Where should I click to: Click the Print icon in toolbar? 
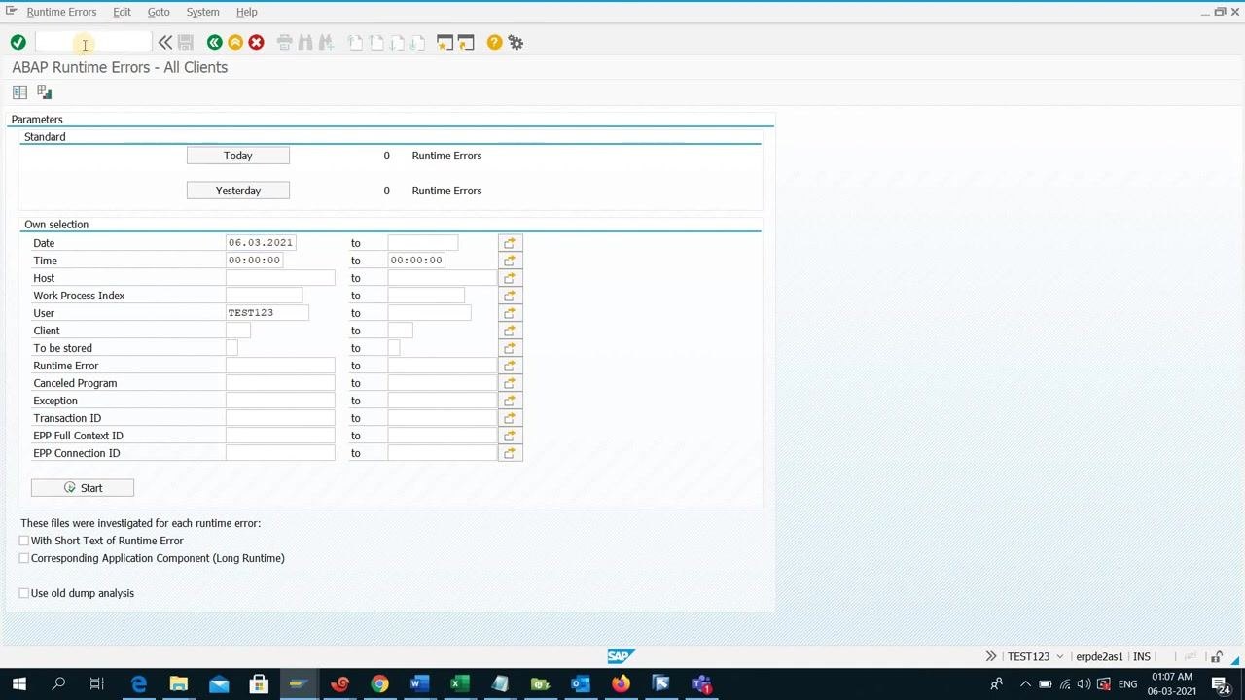click(x=284, y=42)
